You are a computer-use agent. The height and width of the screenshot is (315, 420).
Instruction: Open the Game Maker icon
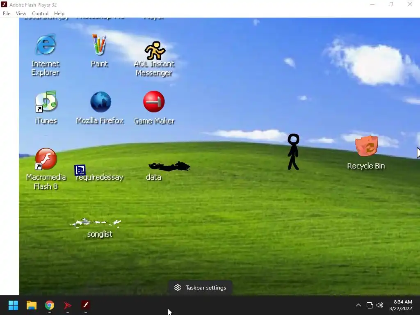pyautogui.click(x=154, y=102)
